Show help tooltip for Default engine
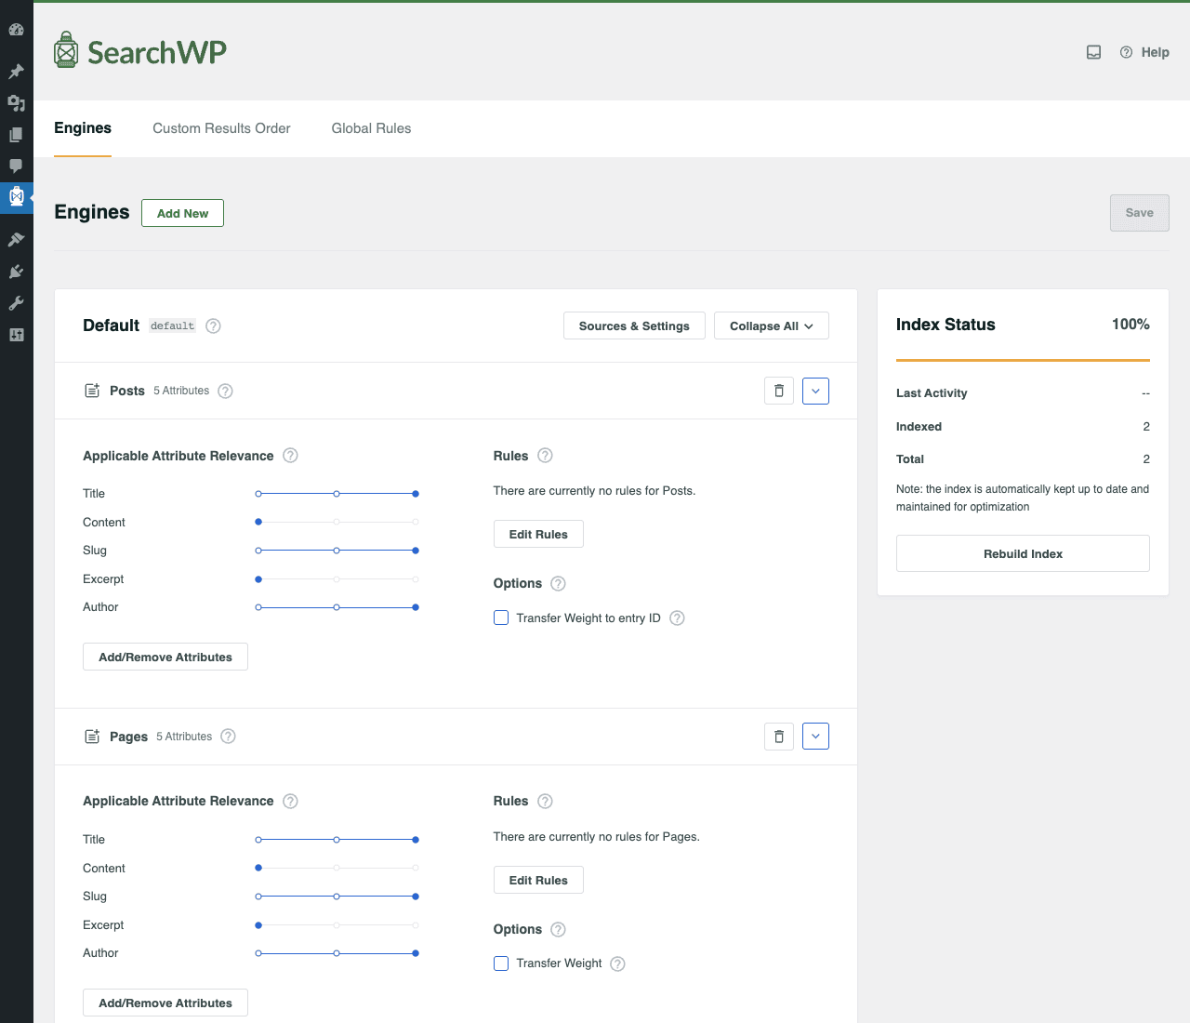The width and height of the screenshot is (1190, 1023). (213, 325)
